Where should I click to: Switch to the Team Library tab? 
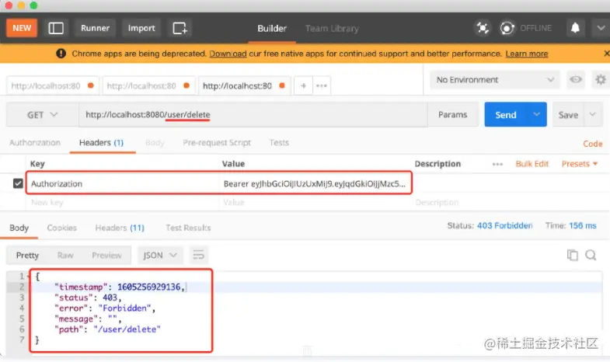point(332,29)
